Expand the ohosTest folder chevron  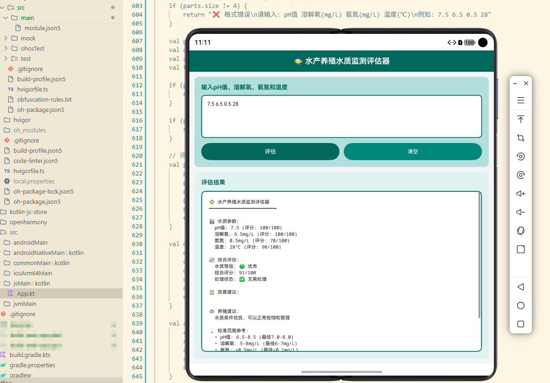[x=6, y=48]
